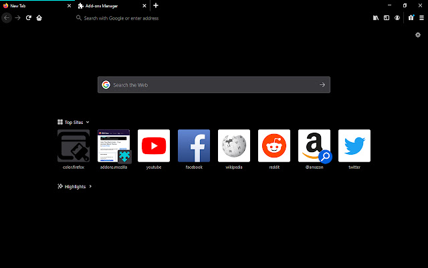Click the Top Sites grid icon
Screen dimensions: 428x268
click(x=60, y=122)
